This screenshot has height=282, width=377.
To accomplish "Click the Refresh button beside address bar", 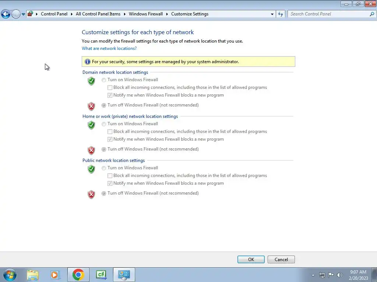I will pyautogui.click(x=280, y=14).
